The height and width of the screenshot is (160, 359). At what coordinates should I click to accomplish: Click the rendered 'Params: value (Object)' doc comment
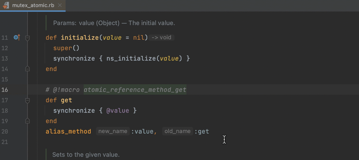pyautogui.click(x=114, y=23)
